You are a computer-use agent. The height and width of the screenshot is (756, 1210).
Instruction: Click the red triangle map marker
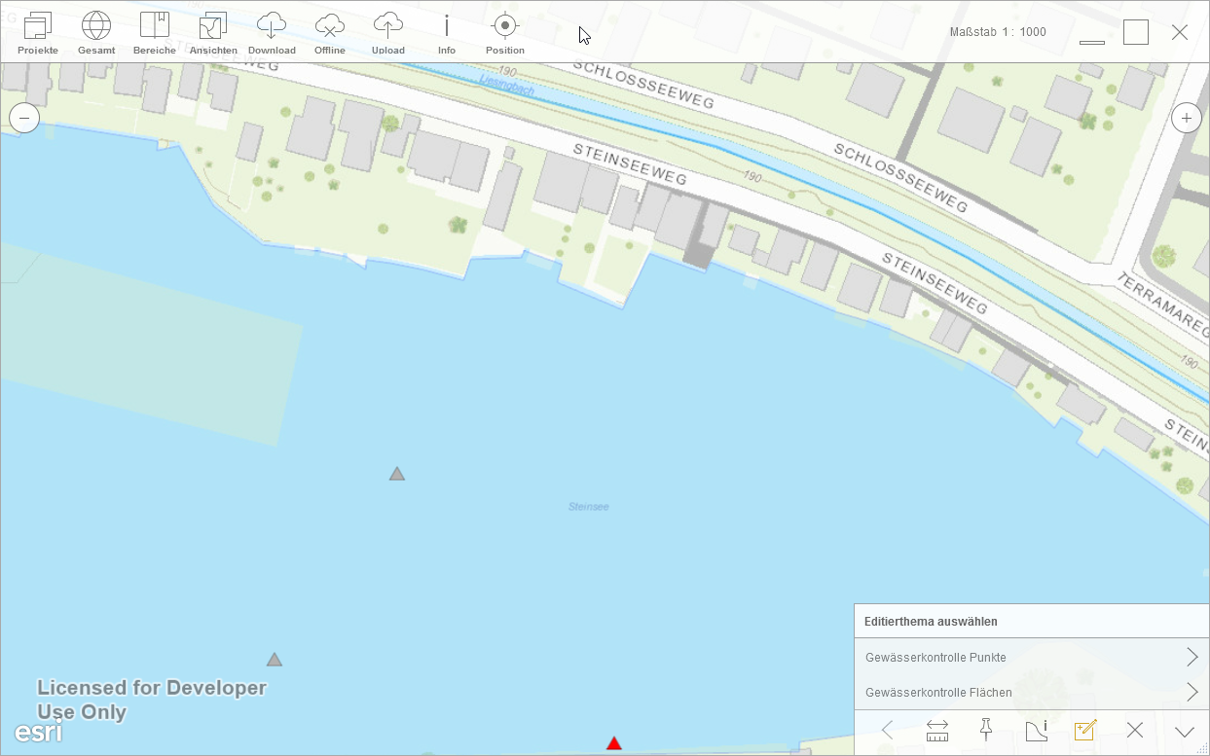point(614,744)
